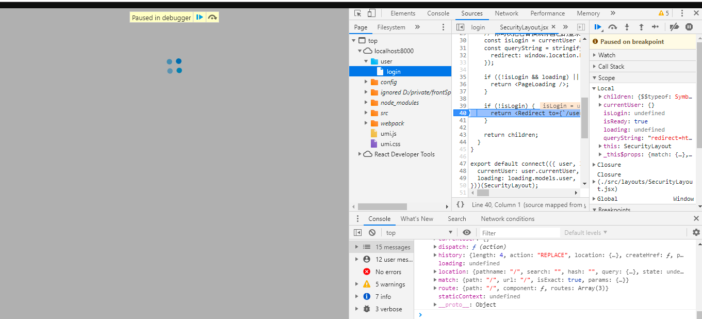Hide the navigator sidebar
This screenshot has width=702, height=319.
coord(461,27)
